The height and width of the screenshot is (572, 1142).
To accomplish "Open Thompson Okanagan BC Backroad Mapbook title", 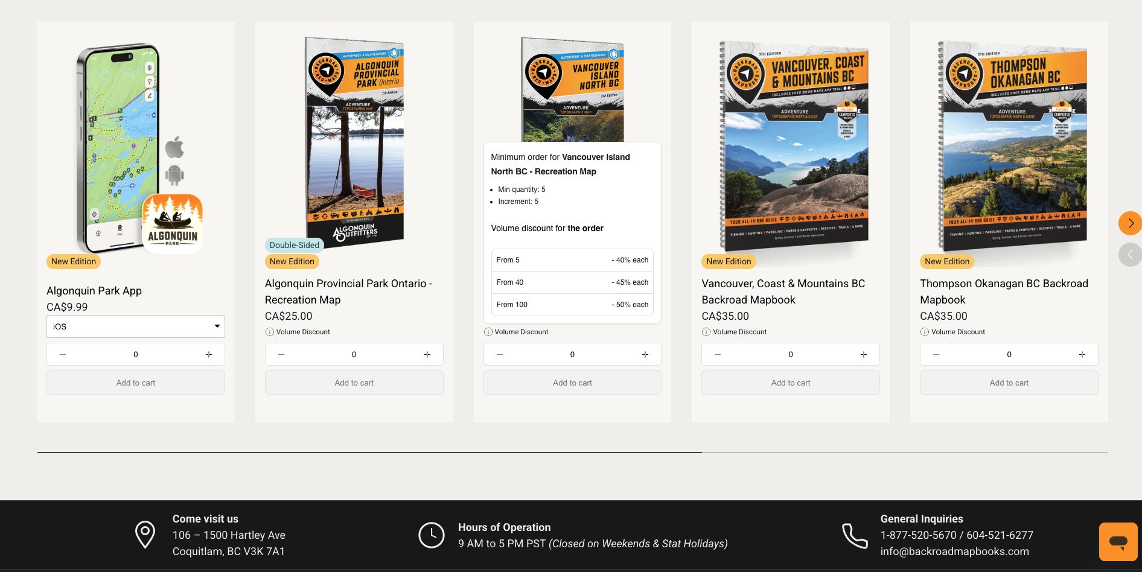I will pos(1004,291).
